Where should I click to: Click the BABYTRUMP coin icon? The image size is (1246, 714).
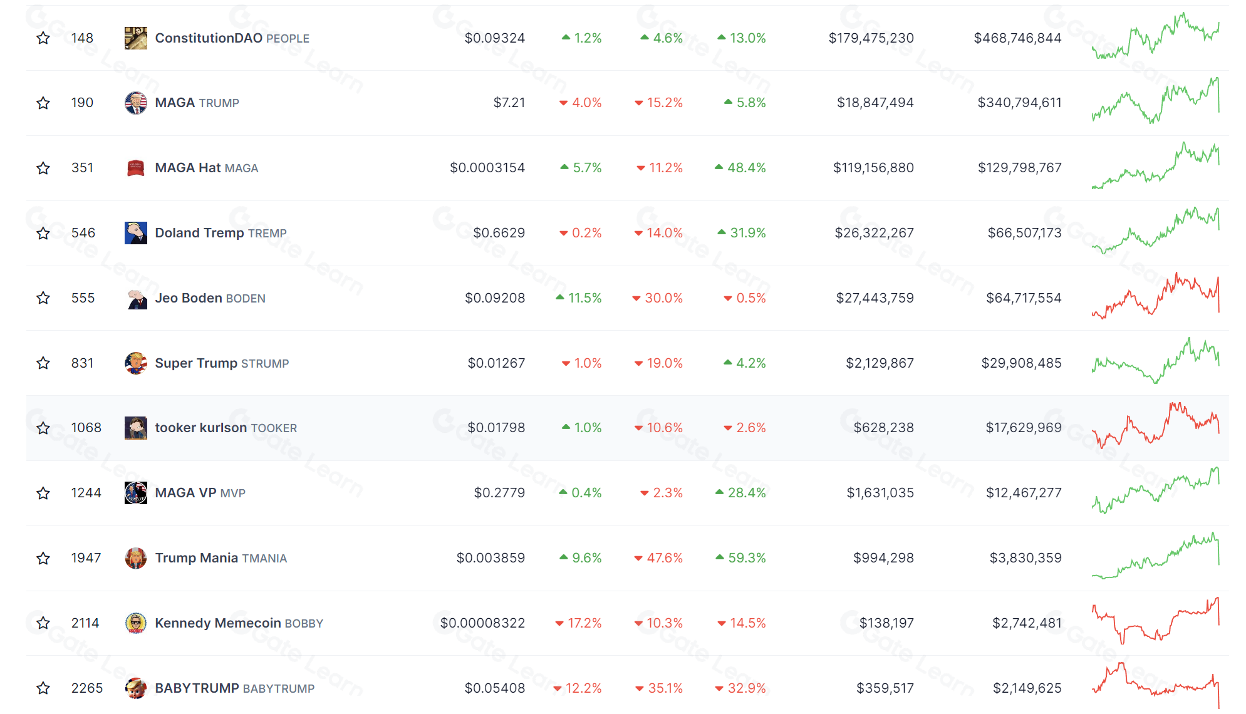pyautogui.click(x=135, y=688)
